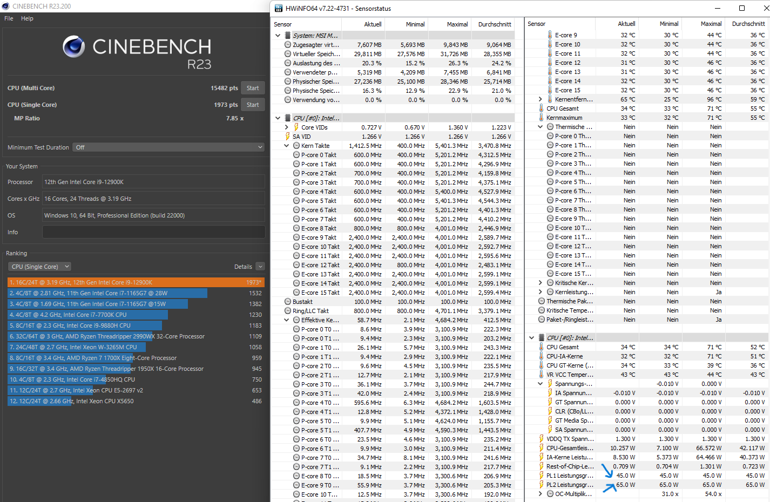Screen dimensions: 770x502
Task: Collapse the Thermische ... node in right pane
Action: (x=541, y=127)
